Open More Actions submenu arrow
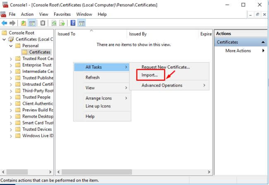This screenshot has height=185, width=269. click(263, 50)
